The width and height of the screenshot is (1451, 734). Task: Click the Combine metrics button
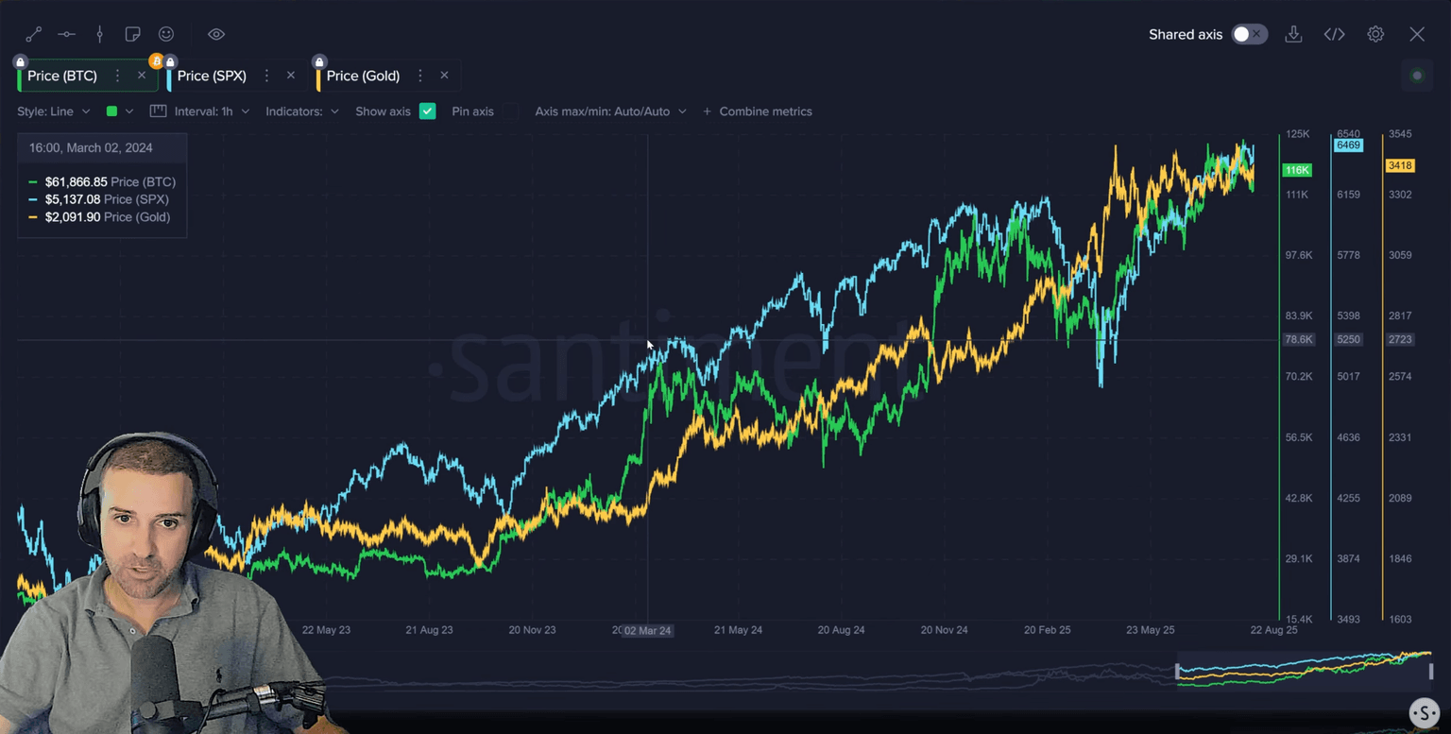tap(757, 111)
